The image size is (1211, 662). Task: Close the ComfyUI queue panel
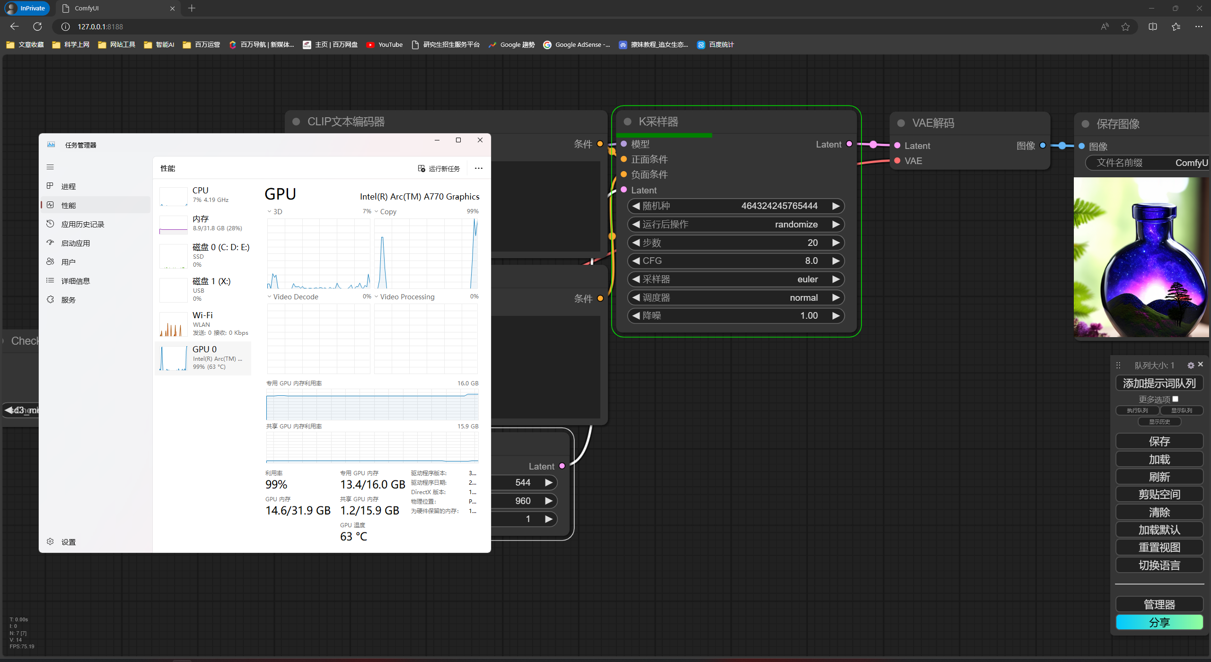(1201, 365)
